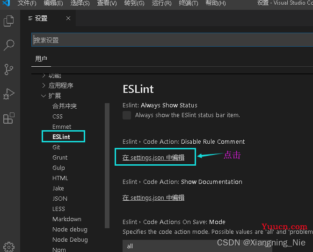Viewport: 313px width, 252px height.
Task: Enable Always Show Status checkbox
Action: [x=127, y=115]
